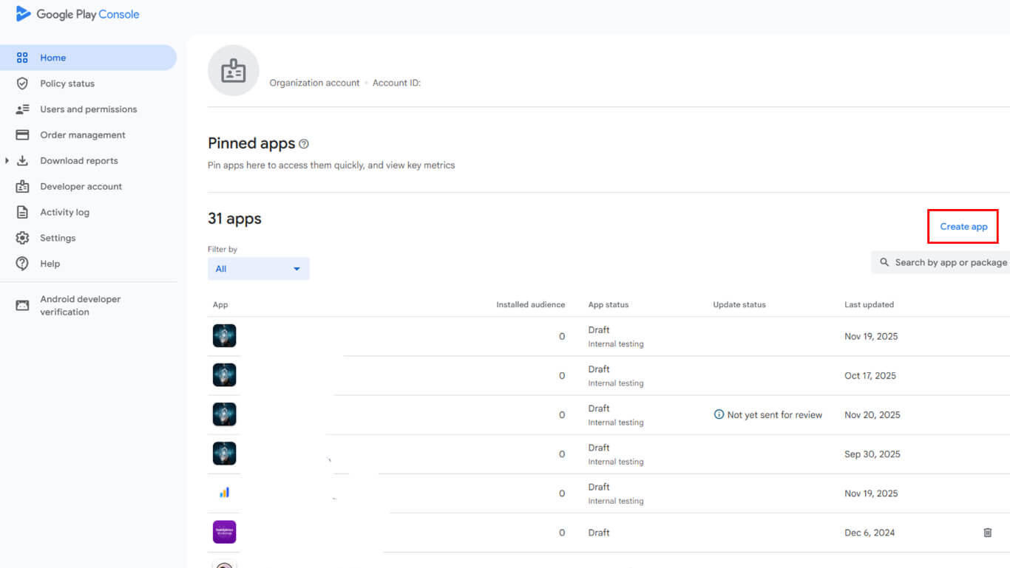1010x568 pixels.
Task: Expand the Download reports section
Action: click(x=7, y=161)
